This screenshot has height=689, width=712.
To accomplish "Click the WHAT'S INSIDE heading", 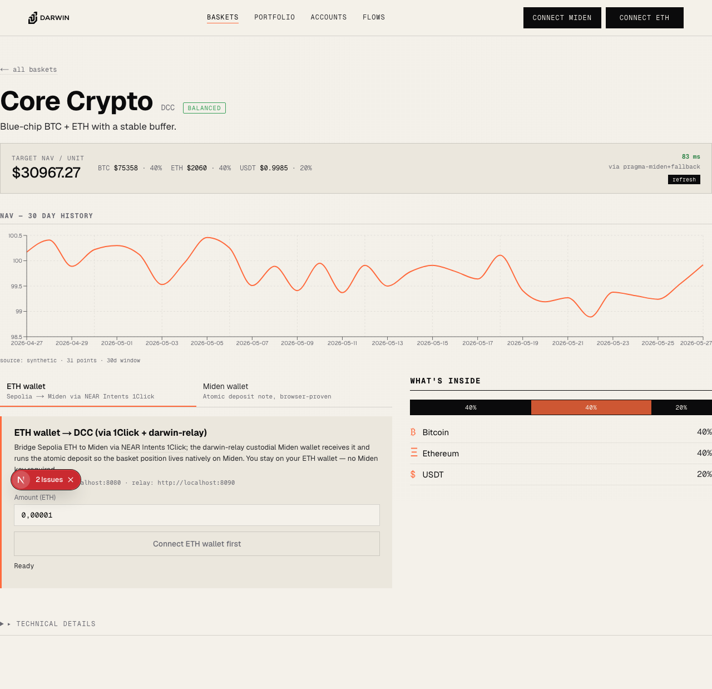I will [x=445, y=381].
